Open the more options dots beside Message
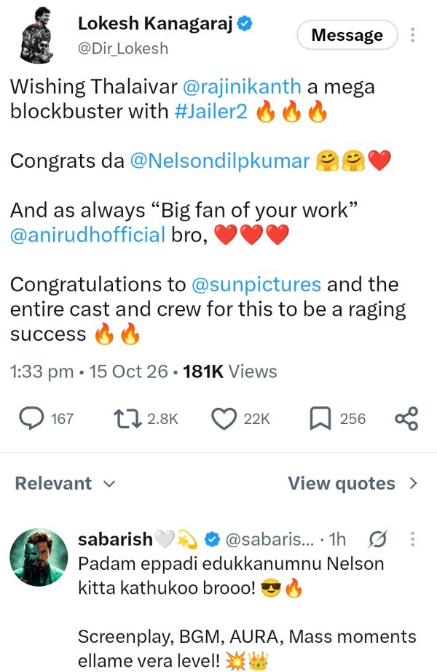Viewport: 437px width, 672px height. pyautogui.click(x=412, y=35)
